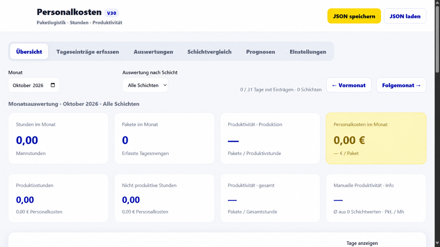Go to Vormonat
This screenshot has height=247, width=440.
click(349, 85)
